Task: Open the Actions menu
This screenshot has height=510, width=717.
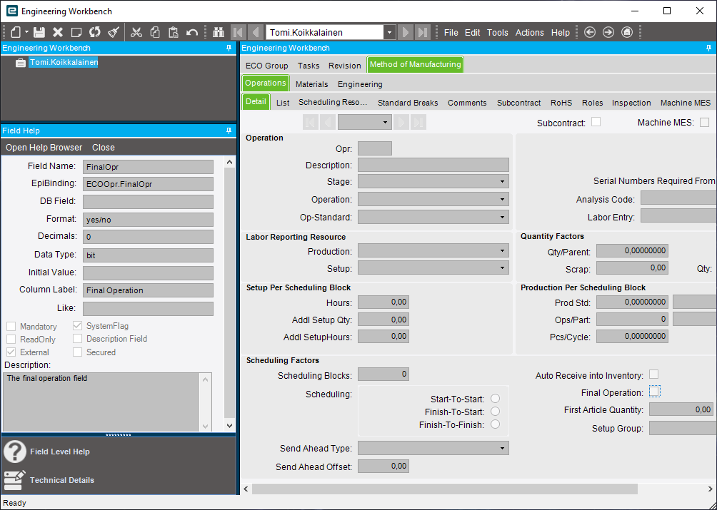Action: point(528,32)
